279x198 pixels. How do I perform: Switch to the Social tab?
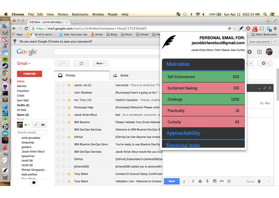coord(124,75)
